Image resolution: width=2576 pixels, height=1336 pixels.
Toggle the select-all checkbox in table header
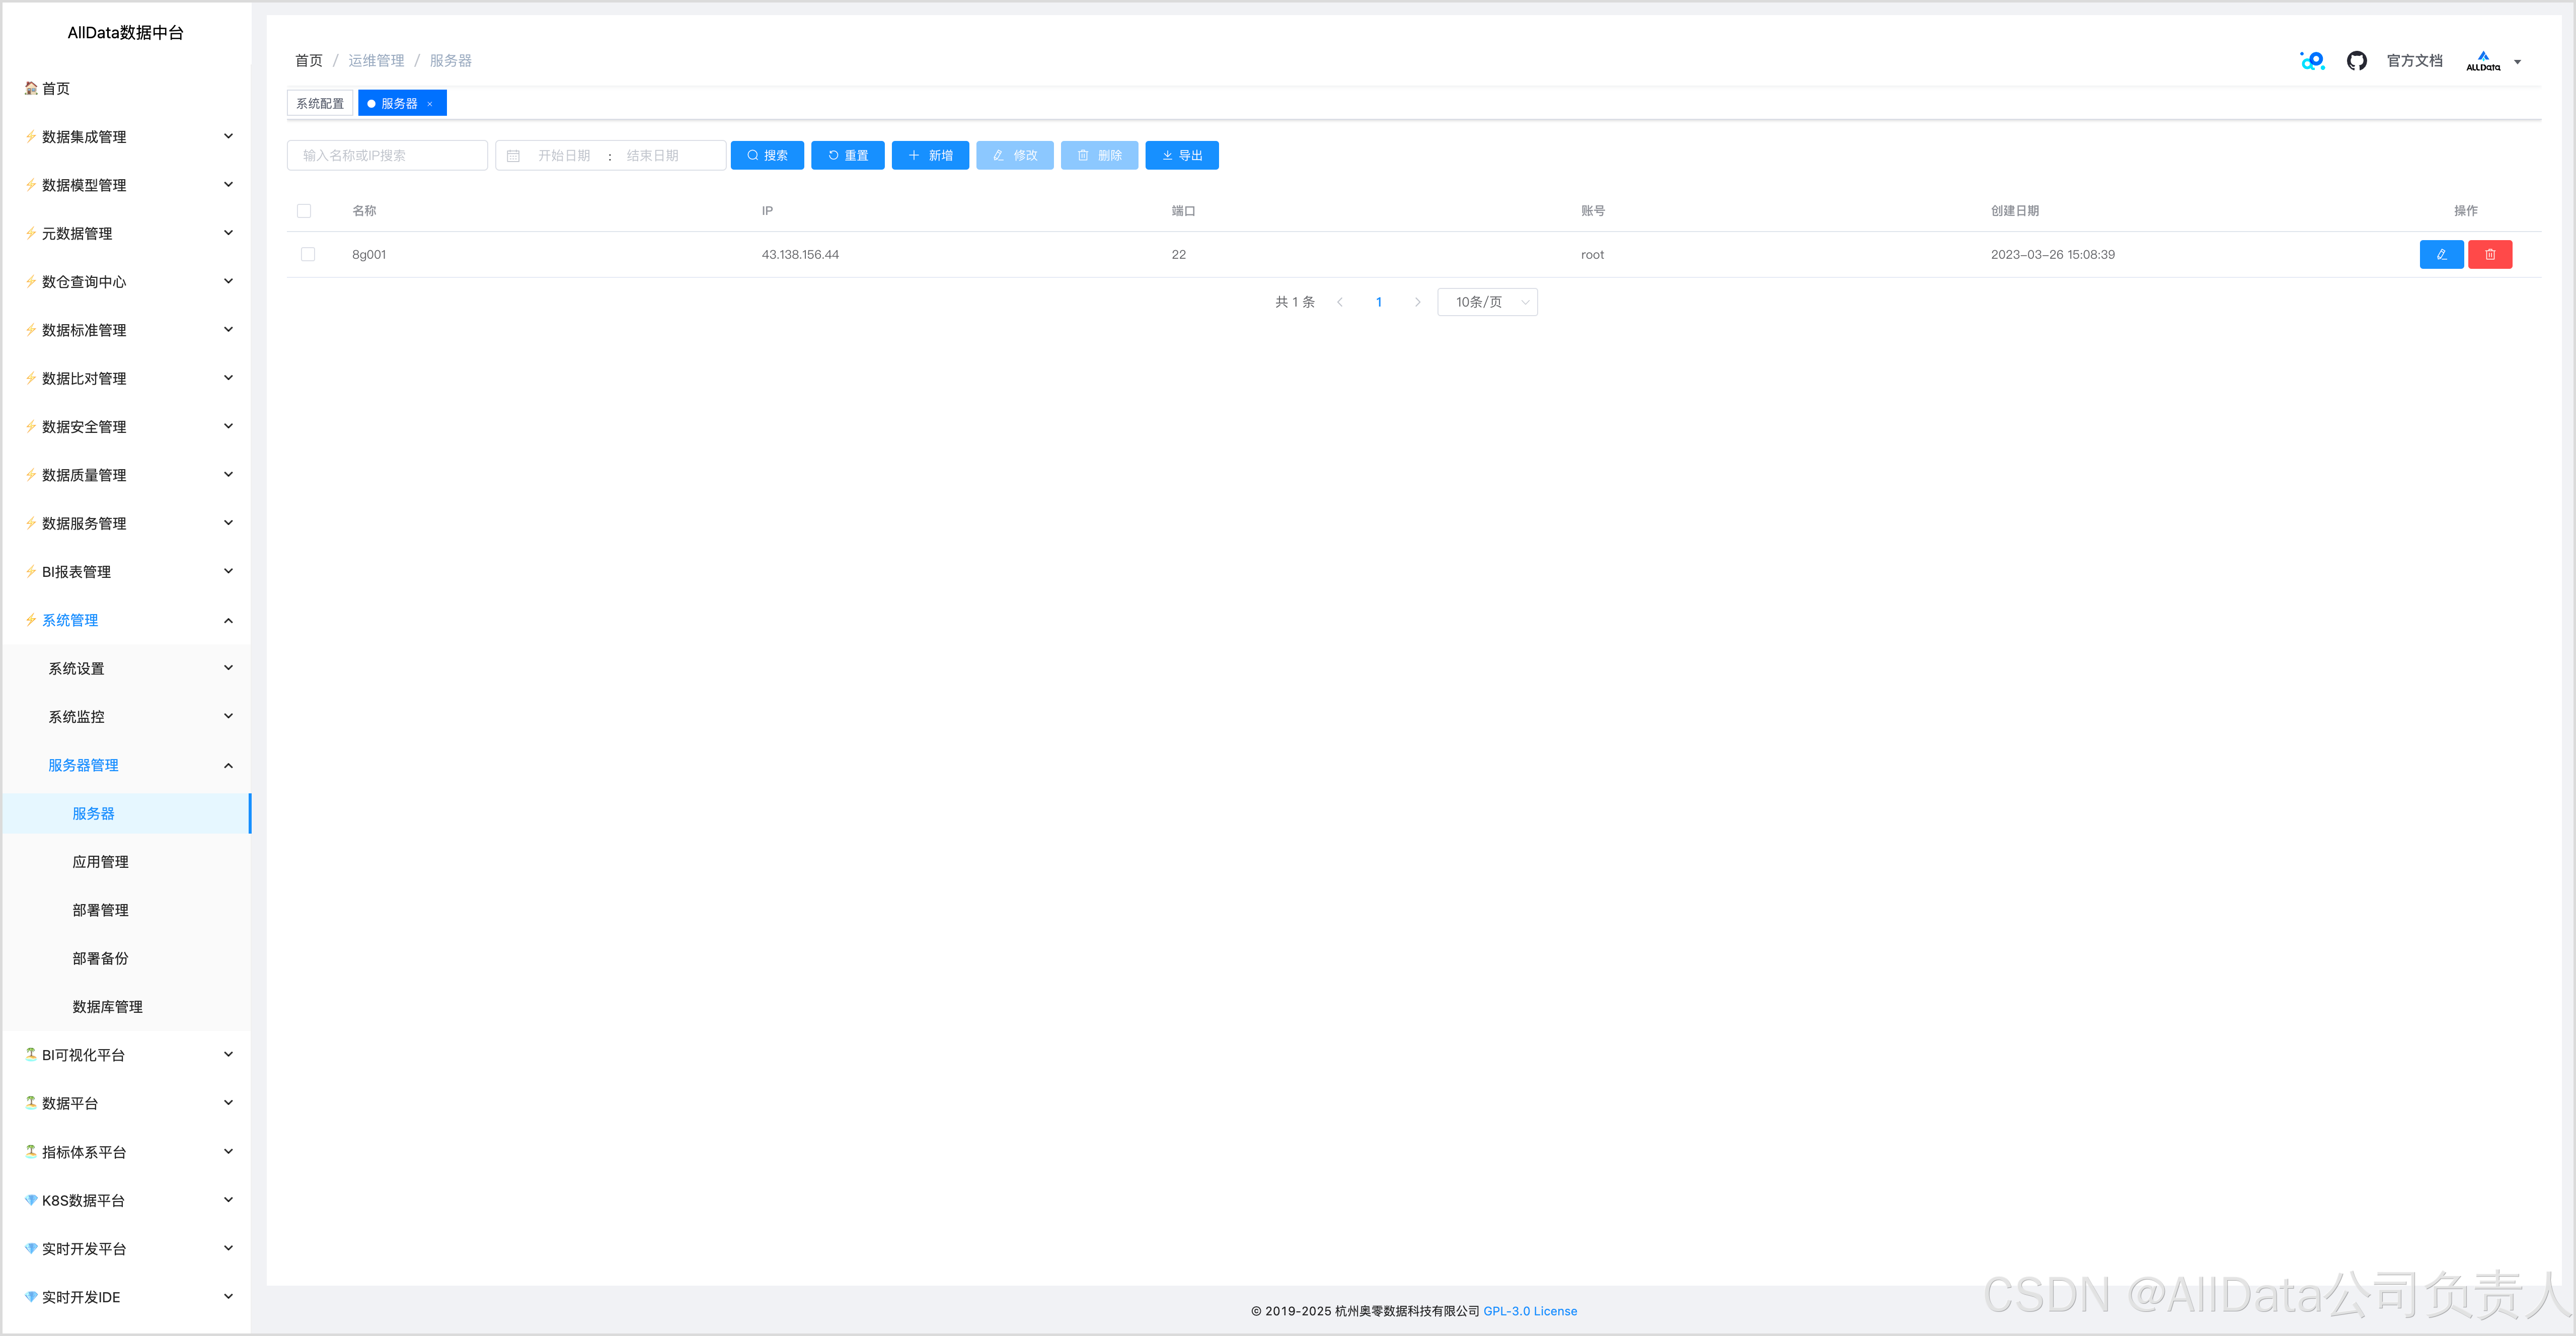pyautogui.click(x=304, y=211)
